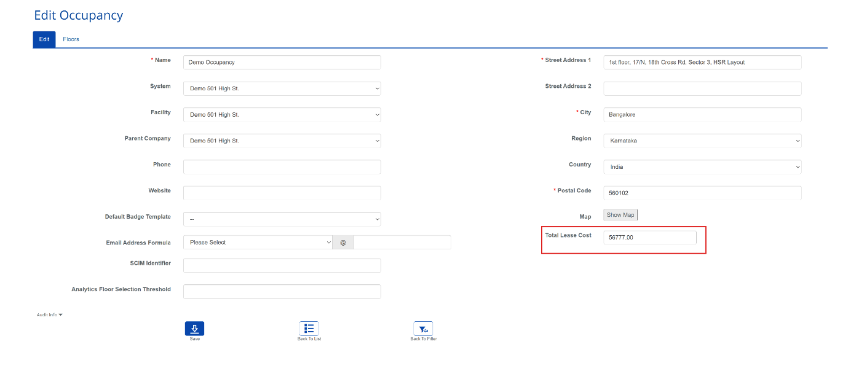Click the Back To Filter funnel icon

[x=422, y=329]
